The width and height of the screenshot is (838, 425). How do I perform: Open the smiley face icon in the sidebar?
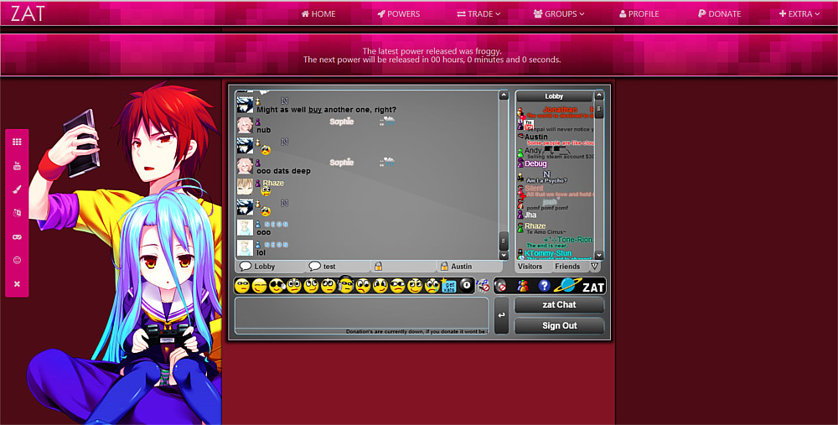point(17,261)
